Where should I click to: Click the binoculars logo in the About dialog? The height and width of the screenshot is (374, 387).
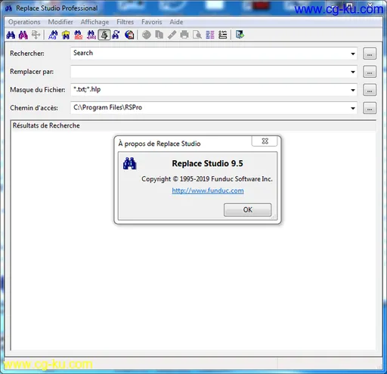coord(130,163)
